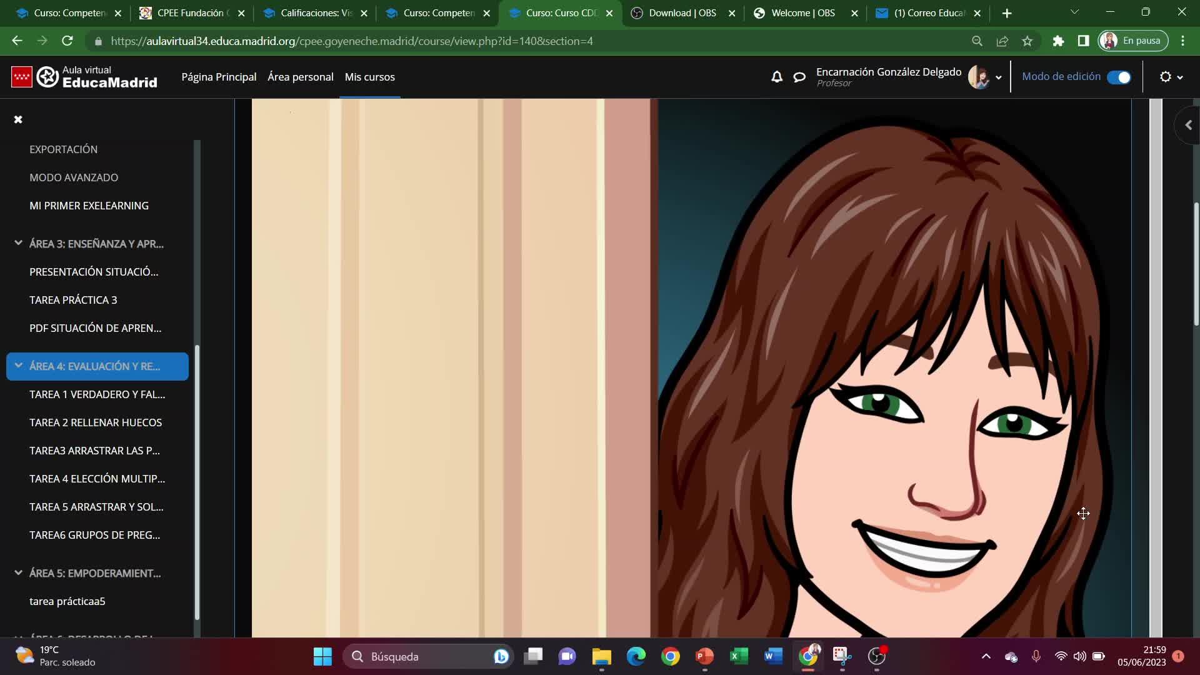Open the browser extensions puzzle icon
The image size is (1200, 675).
1057,41
